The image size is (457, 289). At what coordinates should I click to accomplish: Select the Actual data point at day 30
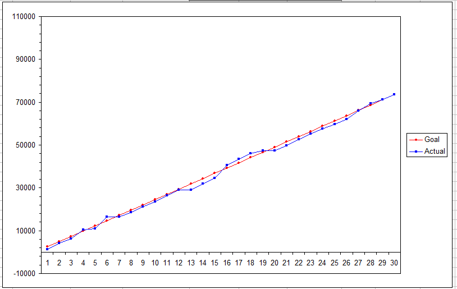tap(394, 94)
